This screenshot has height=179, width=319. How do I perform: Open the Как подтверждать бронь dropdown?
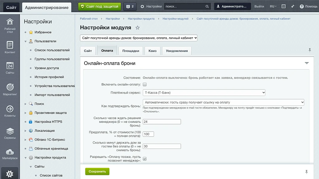[224, 102]
